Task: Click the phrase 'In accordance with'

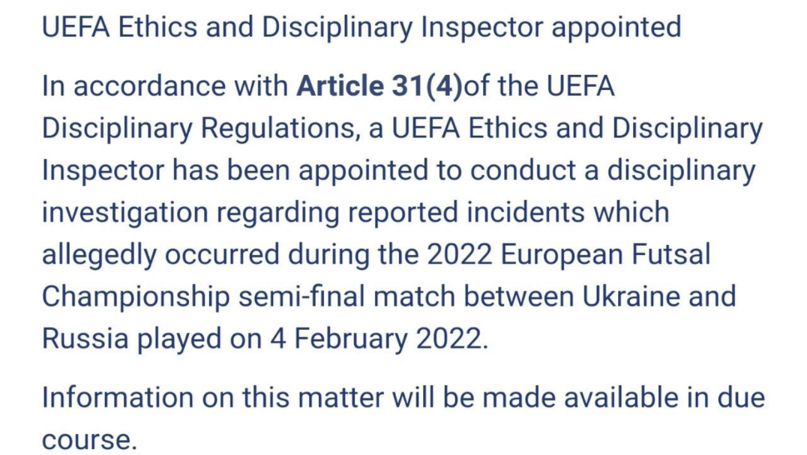Action: [165, 87]
